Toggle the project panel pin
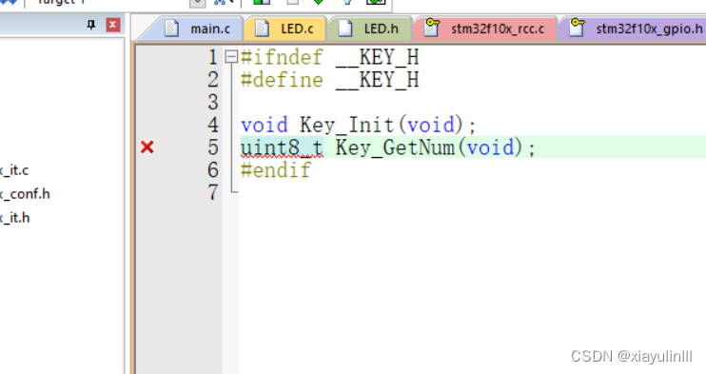The image size is (706, 374). (x=91, y=25)
